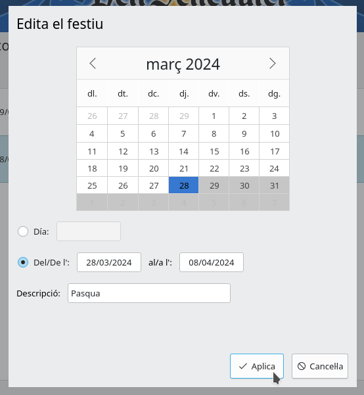The width and height of the screenshot is (364, 395).
Task: Advance to next month with right chevron
Action: point(273,63)
